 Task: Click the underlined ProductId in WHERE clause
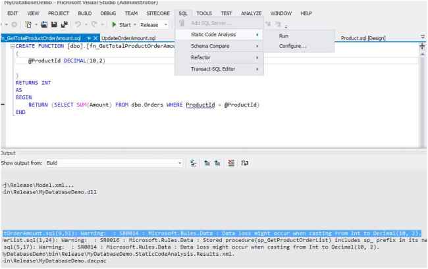[200, 105]
